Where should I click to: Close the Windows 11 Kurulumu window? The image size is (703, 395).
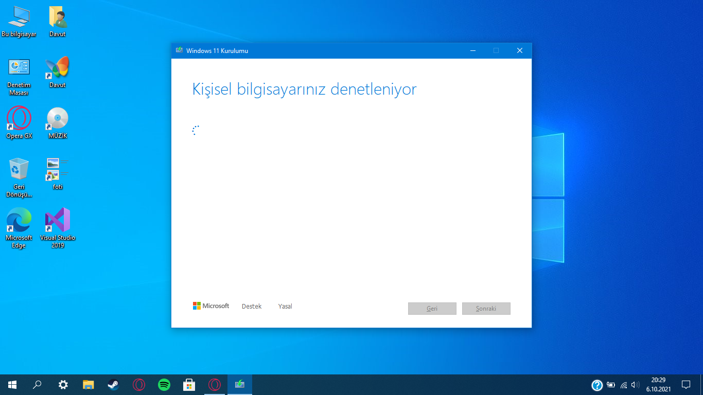pyautogui.click(x=520, y=50)
